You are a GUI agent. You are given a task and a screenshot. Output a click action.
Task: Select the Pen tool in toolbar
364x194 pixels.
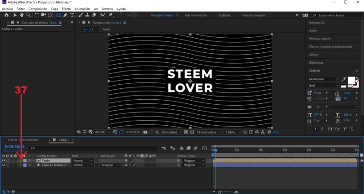click(66, 15)
